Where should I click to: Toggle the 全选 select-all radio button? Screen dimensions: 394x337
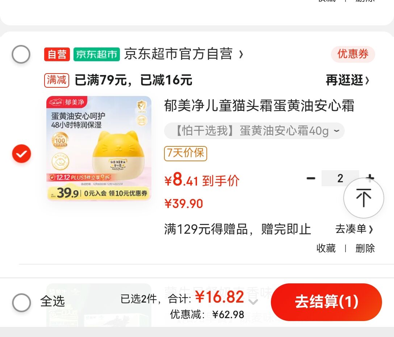coord(22,302)
